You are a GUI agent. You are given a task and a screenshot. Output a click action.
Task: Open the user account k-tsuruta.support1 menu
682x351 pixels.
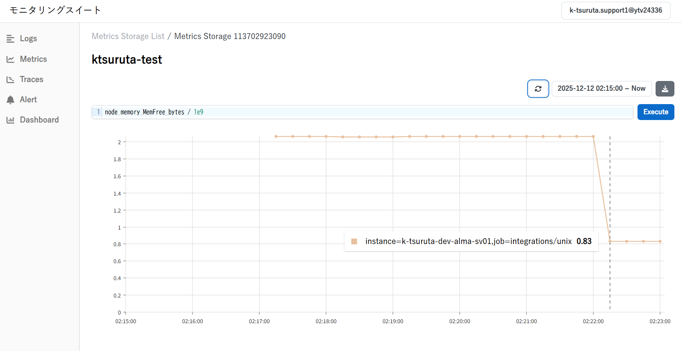(x=616, y=10)
